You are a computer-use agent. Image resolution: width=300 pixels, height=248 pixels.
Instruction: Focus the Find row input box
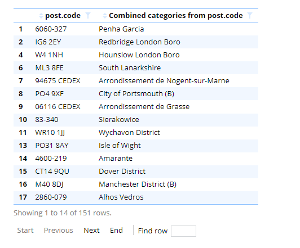tap(183, 231)
